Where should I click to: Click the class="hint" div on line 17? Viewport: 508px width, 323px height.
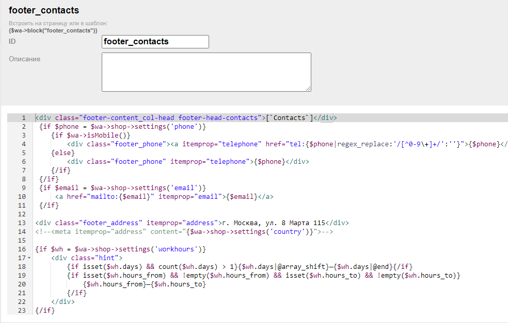pos(87,258)
